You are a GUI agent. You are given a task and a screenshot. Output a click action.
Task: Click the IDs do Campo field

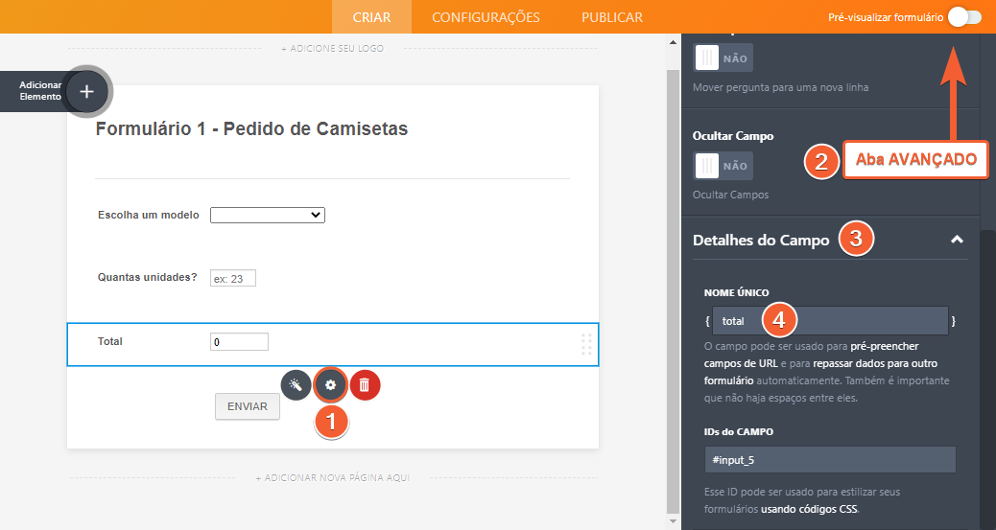click(x=830, y=460)
